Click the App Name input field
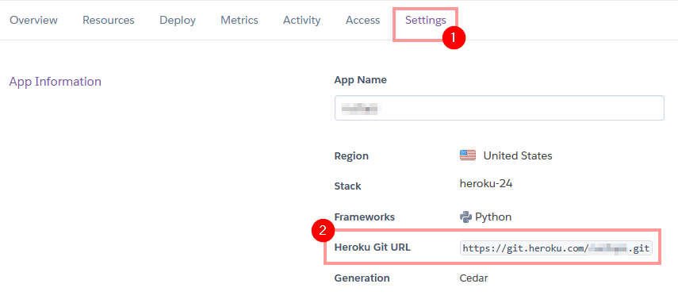 tap(500, 108)
